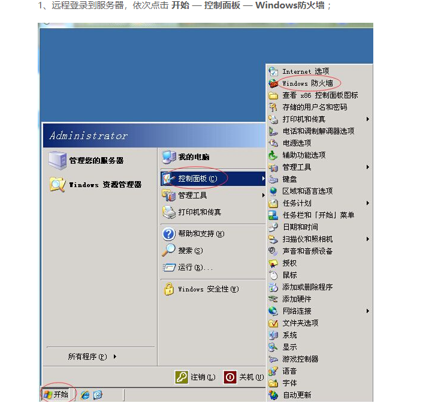Click the Windows 防火墙 firewall icon
Viewport: 444px width, 412px height.
click(x=273, y=83)
